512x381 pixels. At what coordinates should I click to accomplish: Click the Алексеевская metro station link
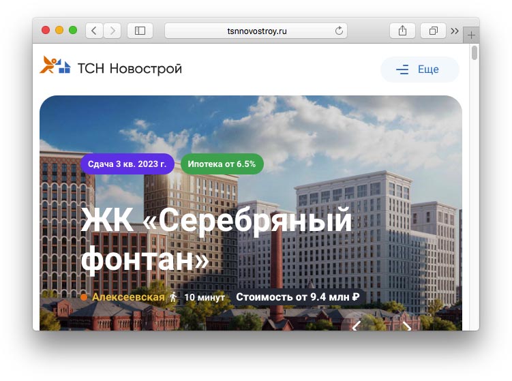click(128, 296)
